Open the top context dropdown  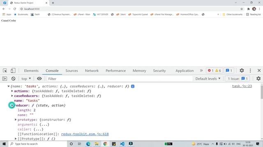26,79
